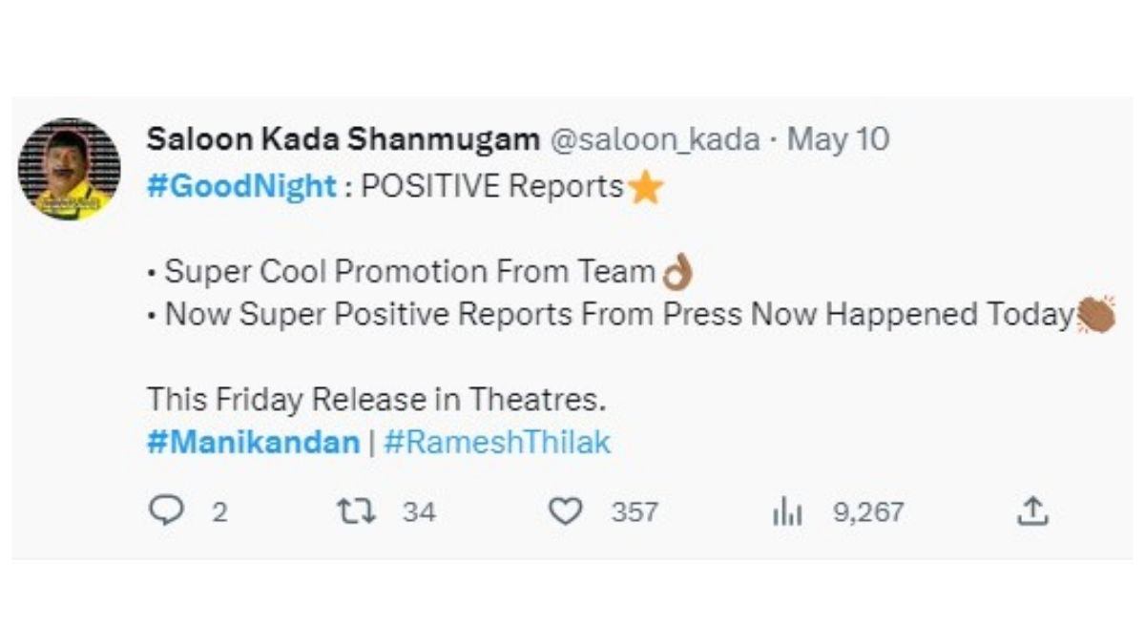Click the 34 retweets count
The width and height of the screenshot is (1145, 644).
pos(419,512)
